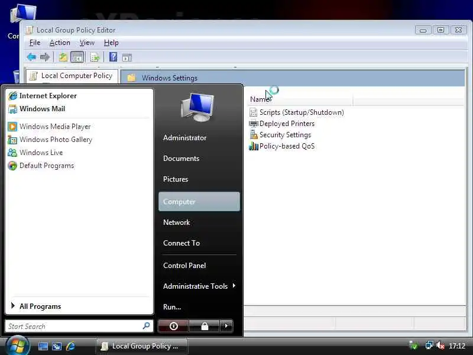This screenshot has width=473, height=355.
Task: Click the search magnifier icon
Action: point(146,326)
